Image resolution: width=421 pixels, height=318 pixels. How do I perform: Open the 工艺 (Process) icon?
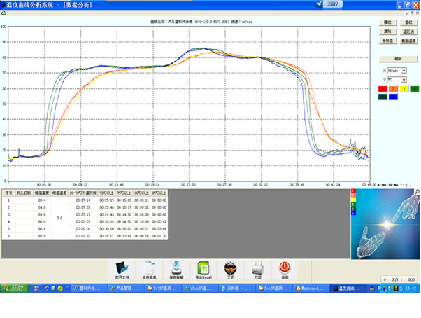pyautogui.click(x=230, y=268)
